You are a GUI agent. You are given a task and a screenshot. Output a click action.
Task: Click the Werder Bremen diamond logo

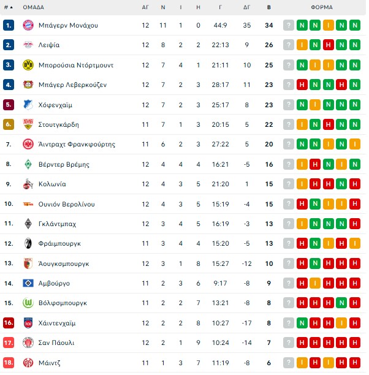click(28, 164)
